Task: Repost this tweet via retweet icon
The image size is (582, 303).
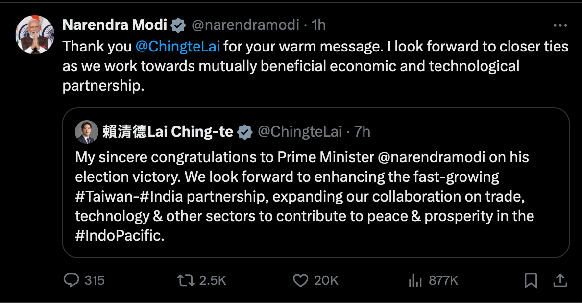Action: (186, 280)
